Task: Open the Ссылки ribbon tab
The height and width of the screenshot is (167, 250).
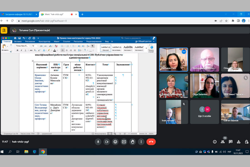Action: (x=67, y=41)
